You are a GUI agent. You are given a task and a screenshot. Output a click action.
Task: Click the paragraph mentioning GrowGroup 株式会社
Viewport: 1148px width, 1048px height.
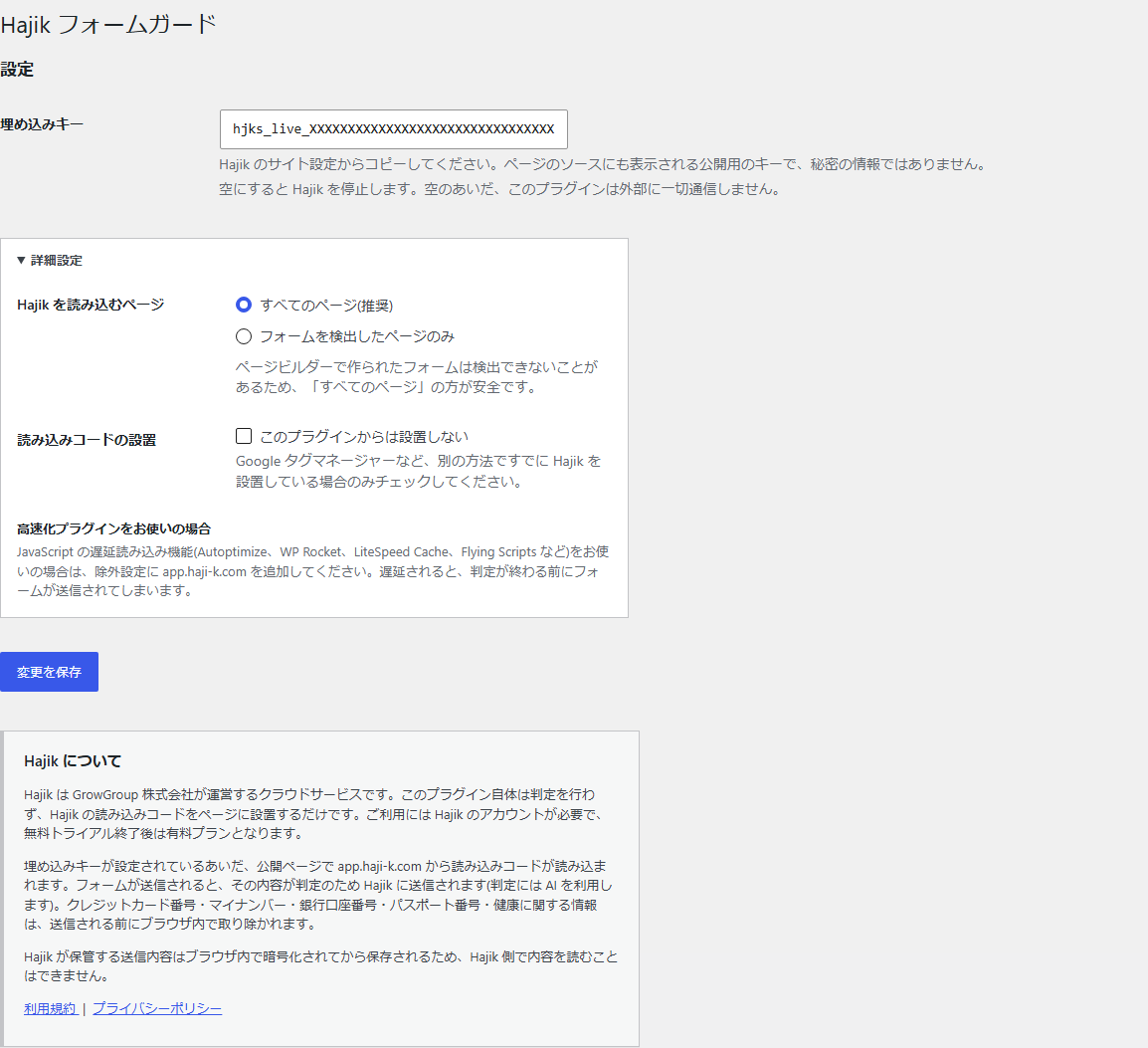pos(313,814)
